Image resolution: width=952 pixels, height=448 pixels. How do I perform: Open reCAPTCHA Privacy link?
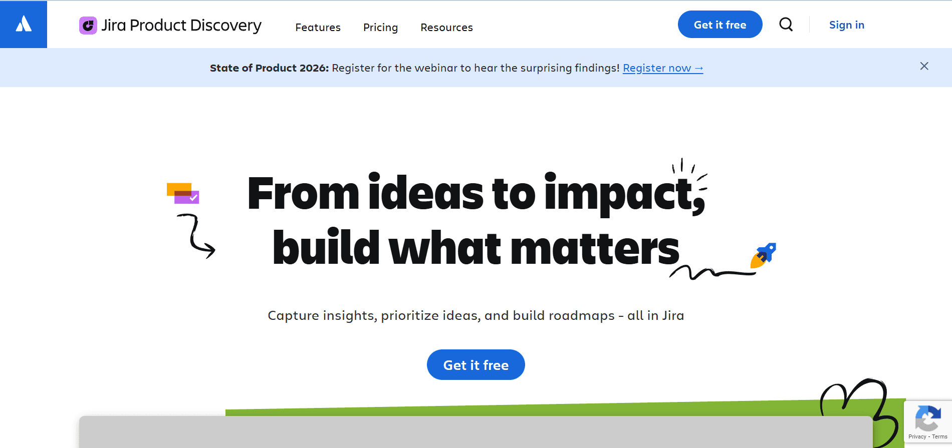(x=917, y=436)
